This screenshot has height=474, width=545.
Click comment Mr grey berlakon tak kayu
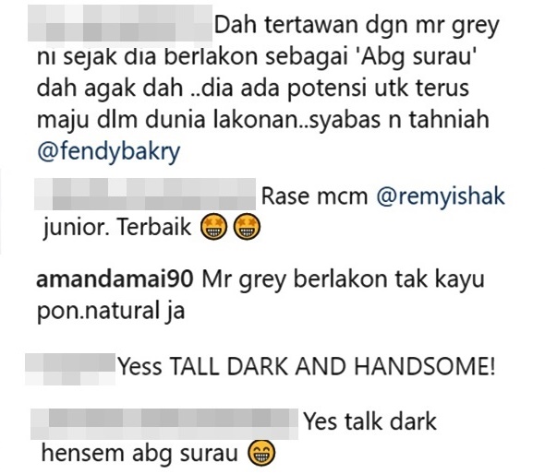[343, 279]
